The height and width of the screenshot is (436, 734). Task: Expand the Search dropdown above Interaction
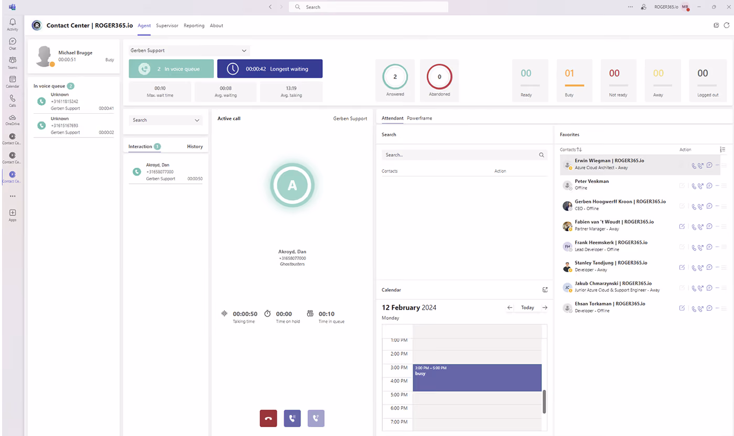point(165,120)
